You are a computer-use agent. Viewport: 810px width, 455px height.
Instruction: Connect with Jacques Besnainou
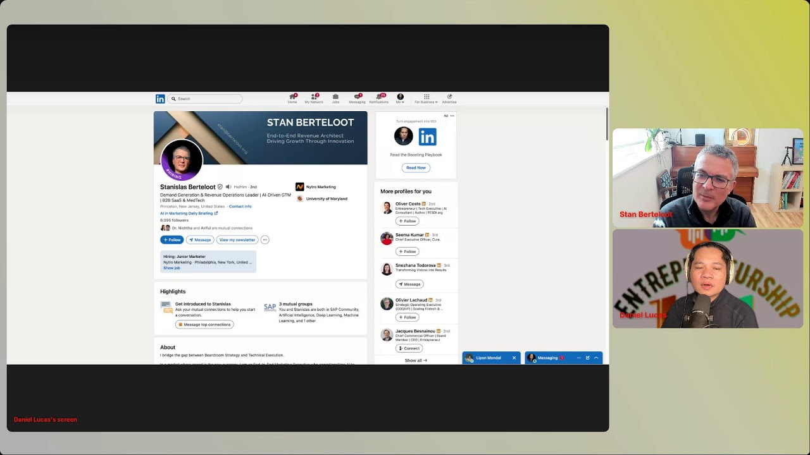[409, 348]
